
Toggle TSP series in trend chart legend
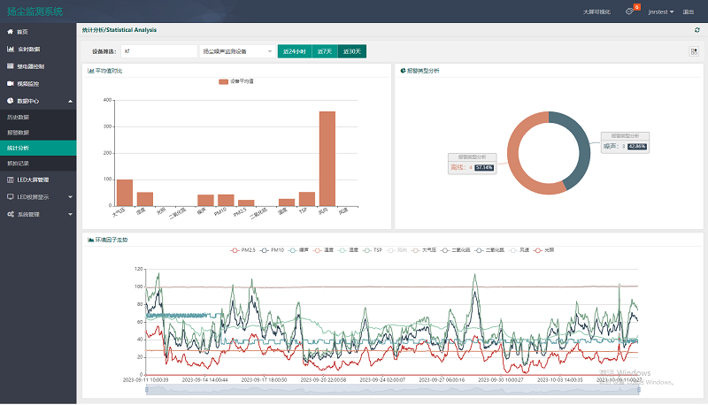[x=371, y=250]
